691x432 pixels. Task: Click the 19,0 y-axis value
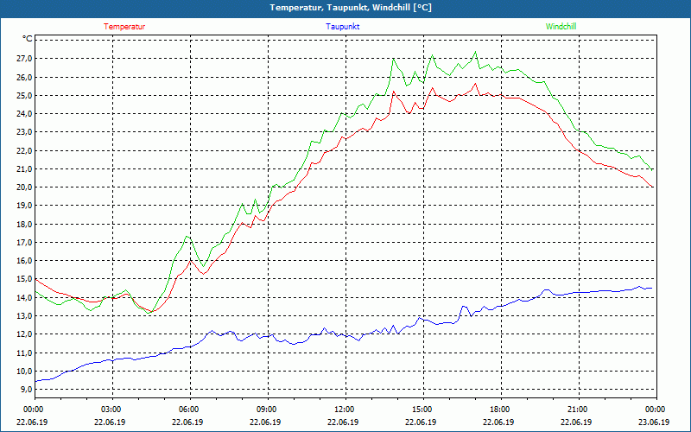(x=25, y=206)
